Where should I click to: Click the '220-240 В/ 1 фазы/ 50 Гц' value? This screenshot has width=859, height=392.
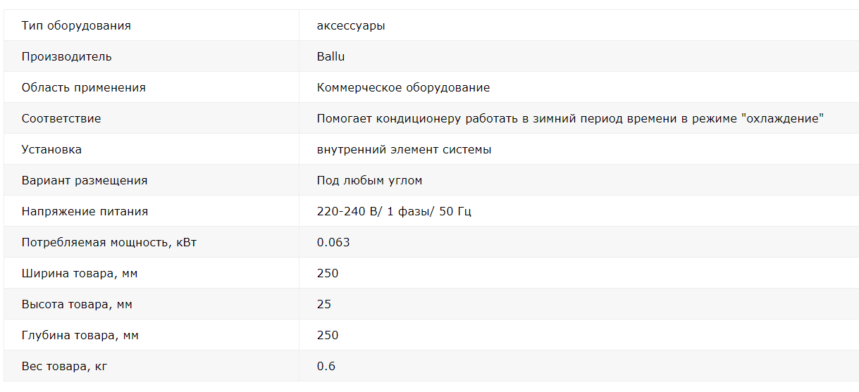click(x=394, y=212)
